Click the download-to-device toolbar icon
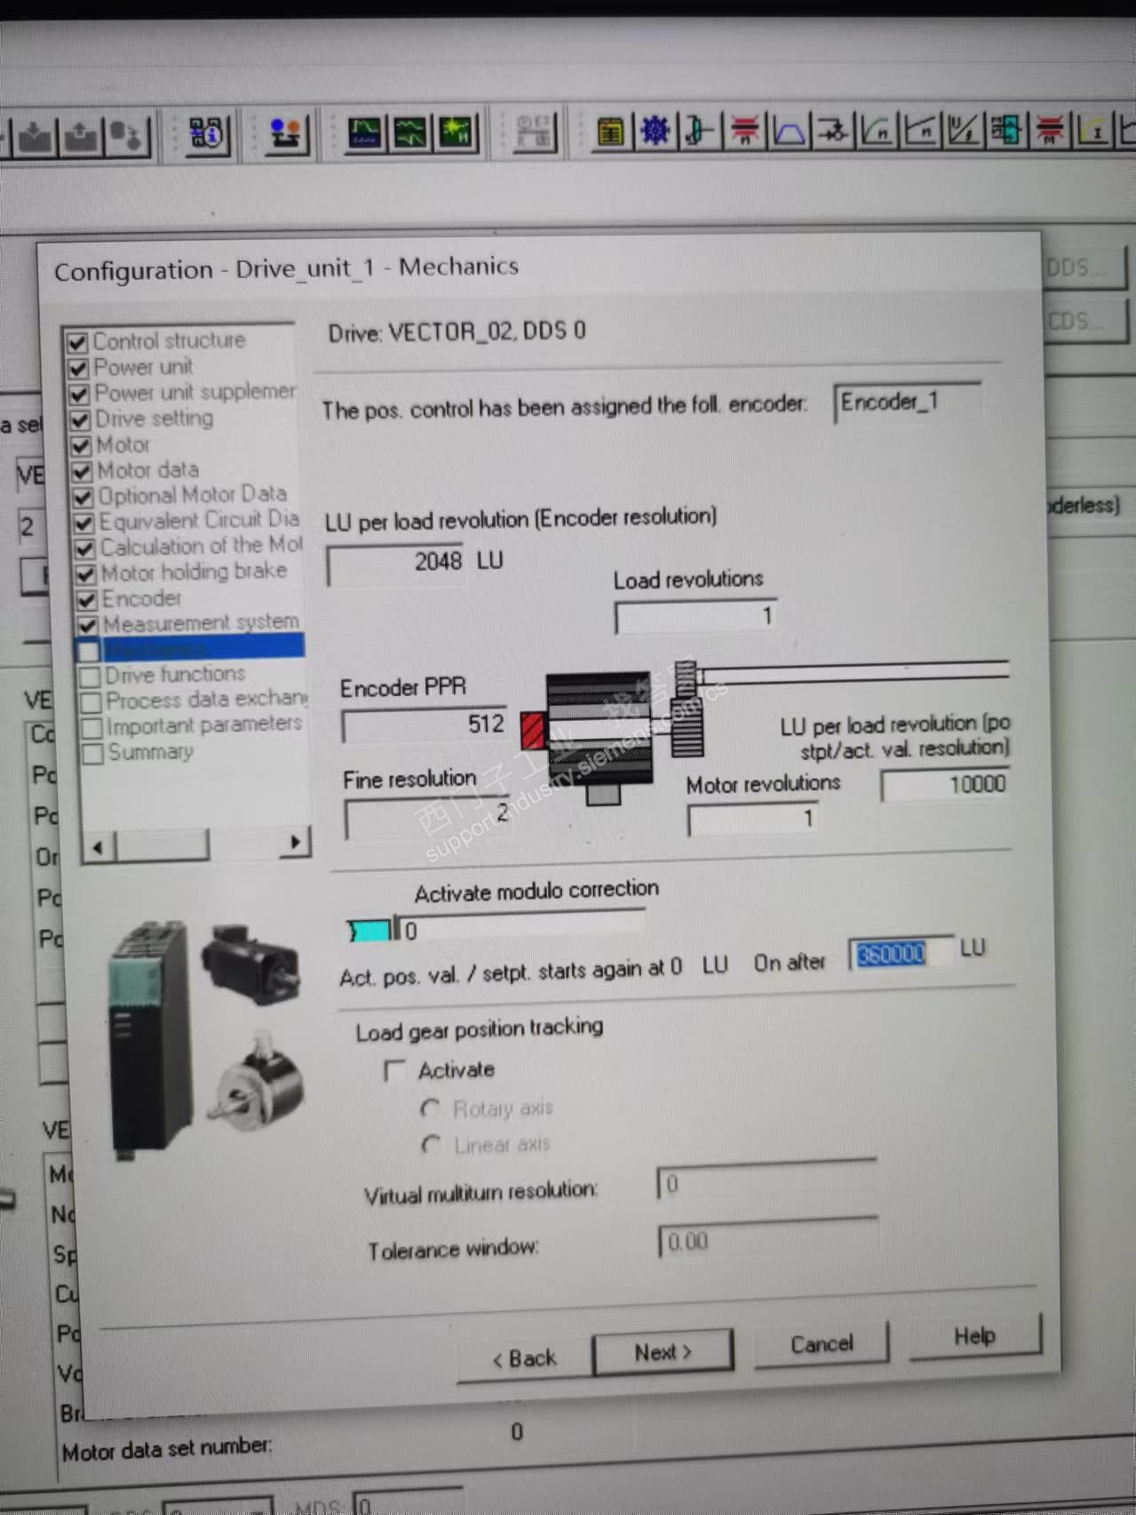Viewport: 1136px width, 1515px height. click(x=35, y=137)
